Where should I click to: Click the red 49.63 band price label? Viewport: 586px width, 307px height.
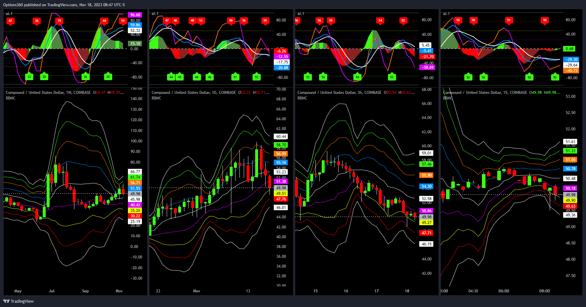pos(570,206)
